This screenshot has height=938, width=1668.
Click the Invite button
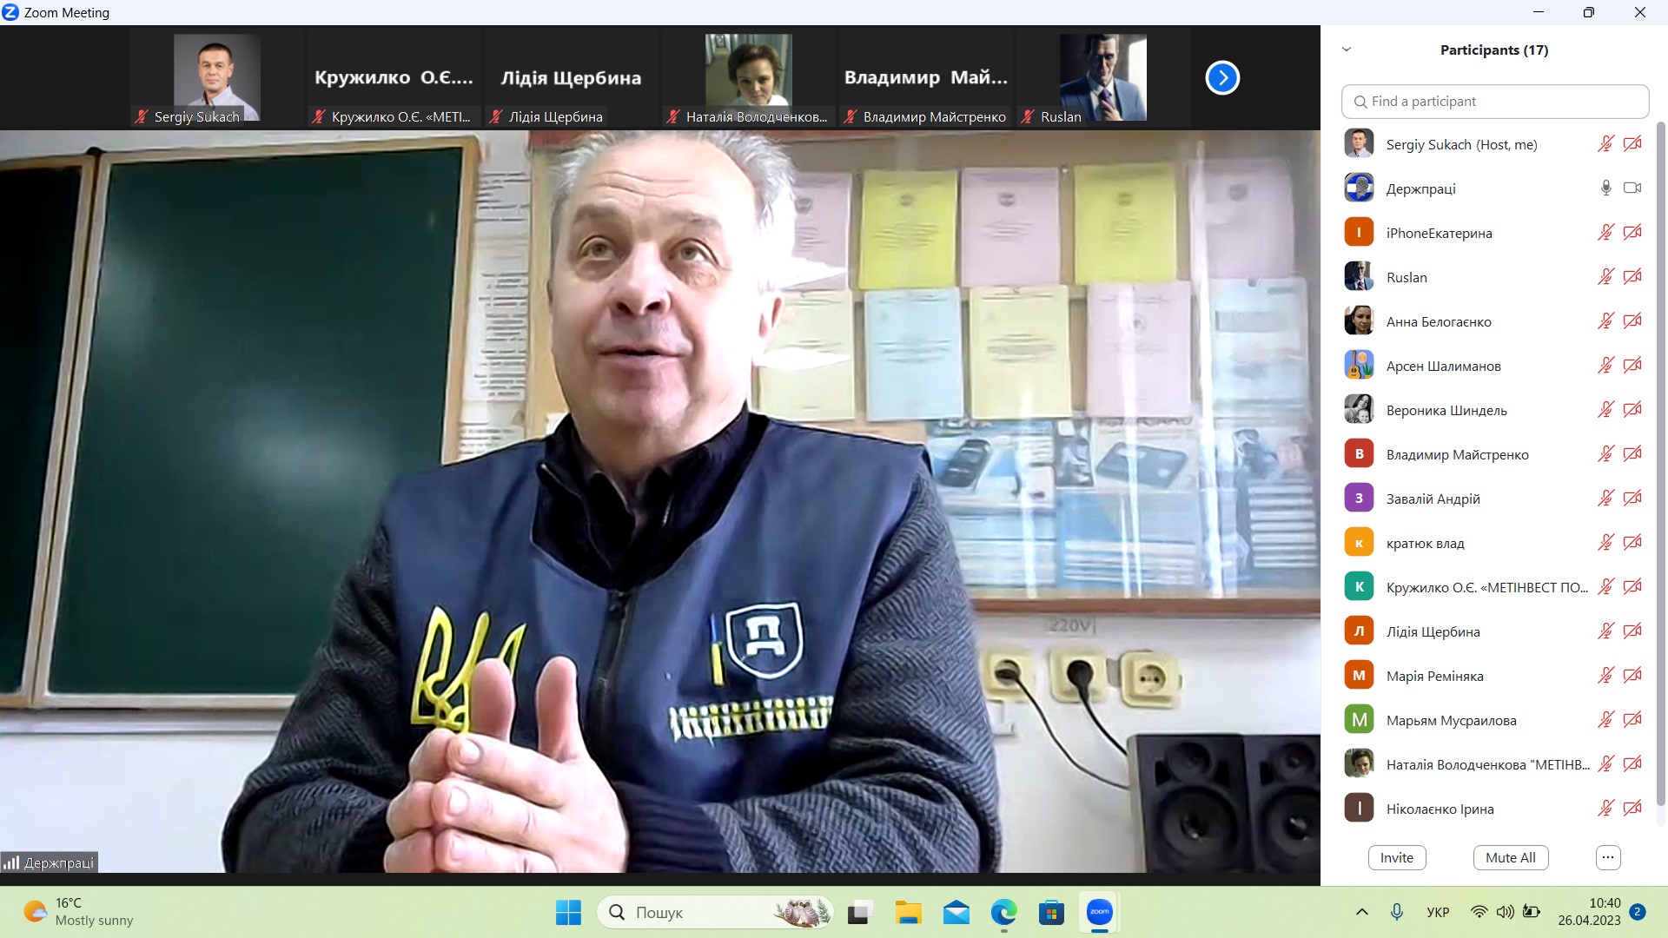point(1397,857)
